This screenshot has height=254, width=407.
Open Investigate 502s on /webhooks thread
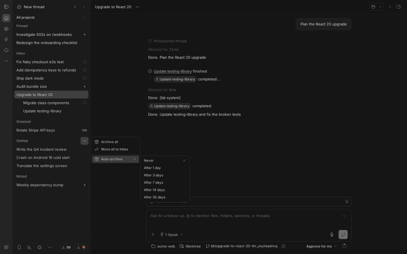coord(51,34)
